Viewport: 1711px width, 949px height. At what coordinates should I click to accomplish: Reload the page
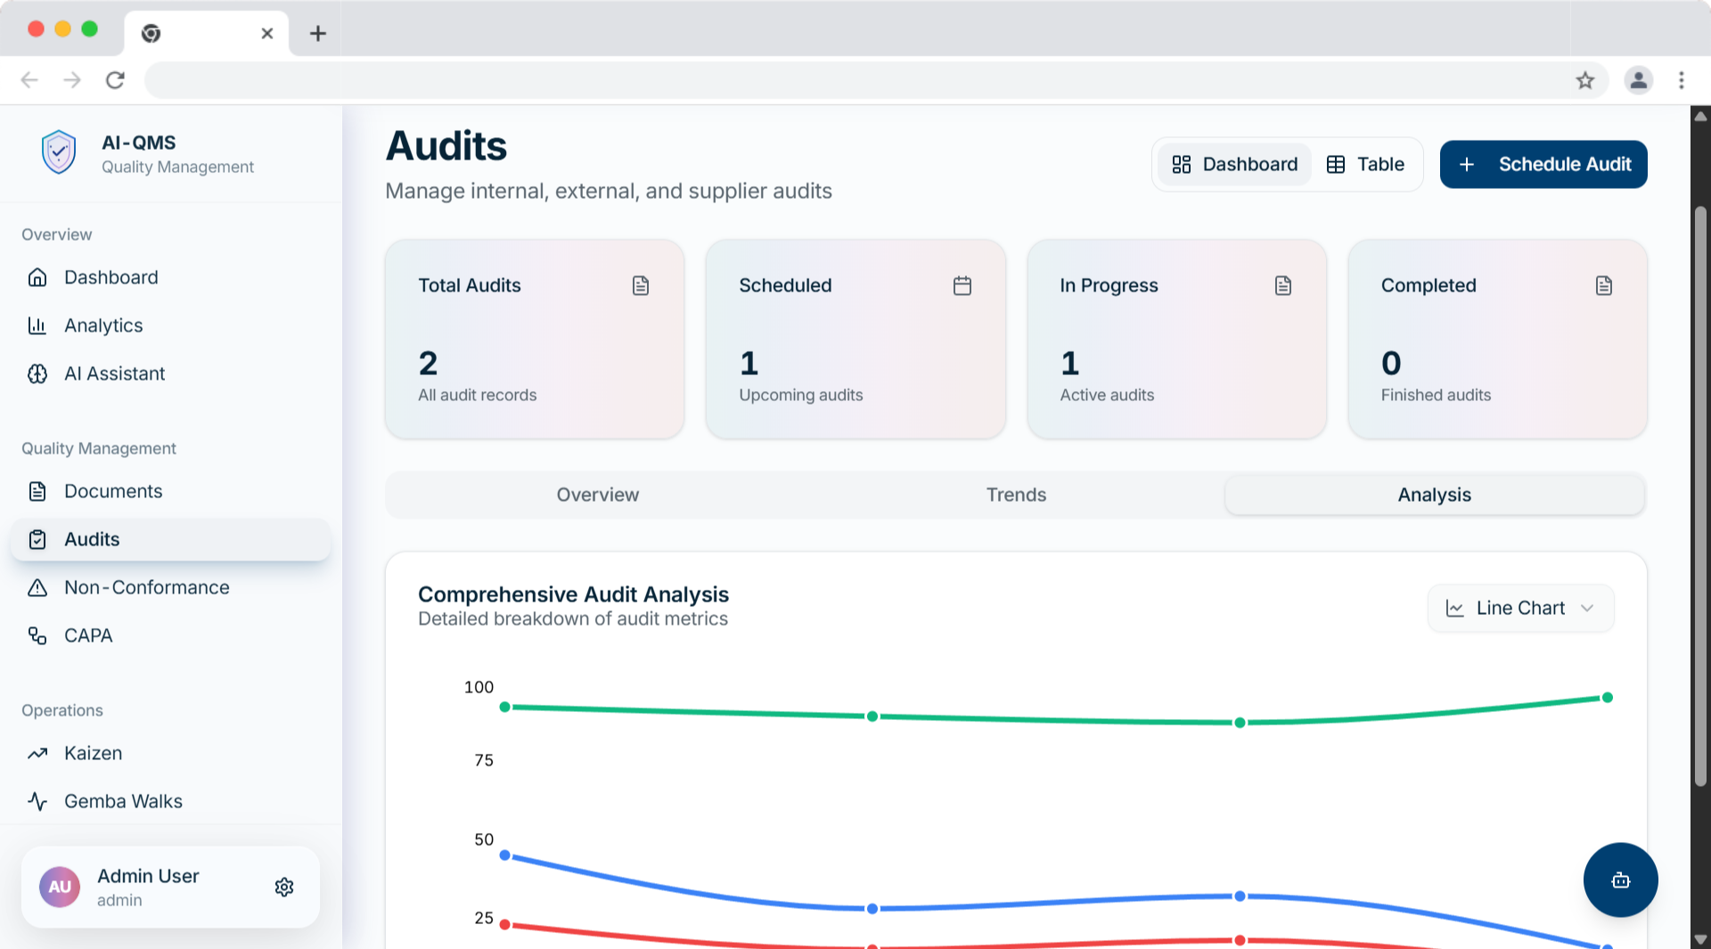tap(115, 80)
